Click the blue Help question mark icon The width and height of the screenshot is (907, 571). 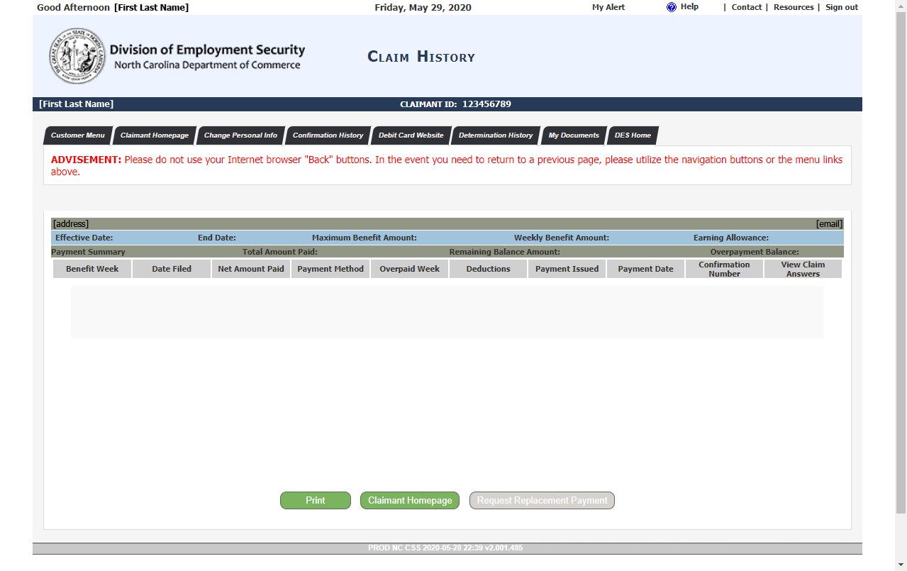(671, 7)
